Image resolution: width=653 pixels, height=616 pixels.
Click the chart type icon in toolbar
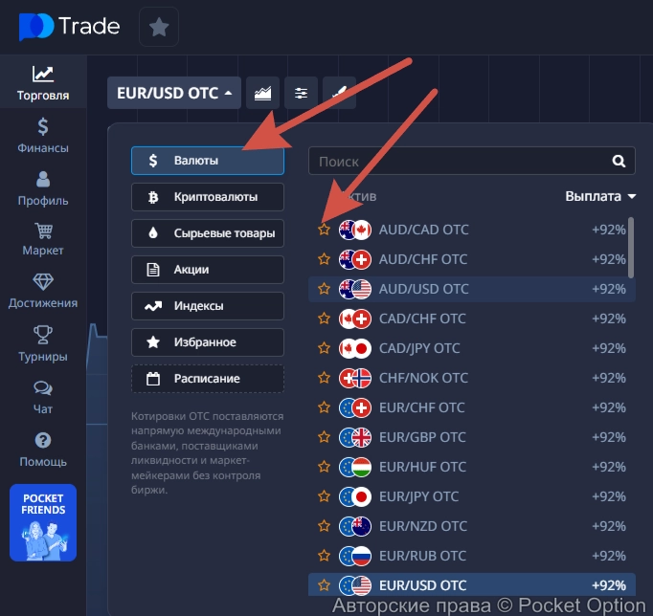pyautogui.click(x=262, y=93)
